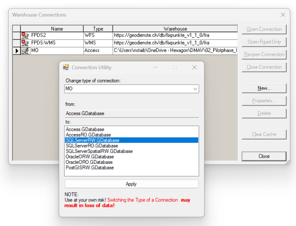Click the FPDS2 connection status icon

(x=25, y=35)
